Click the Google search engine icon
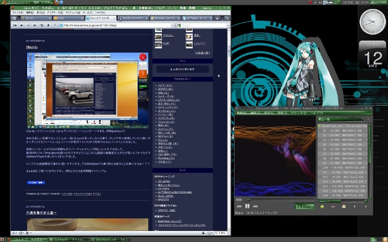The width and height of the screenshot is (388, 242). tap(179, 25)
